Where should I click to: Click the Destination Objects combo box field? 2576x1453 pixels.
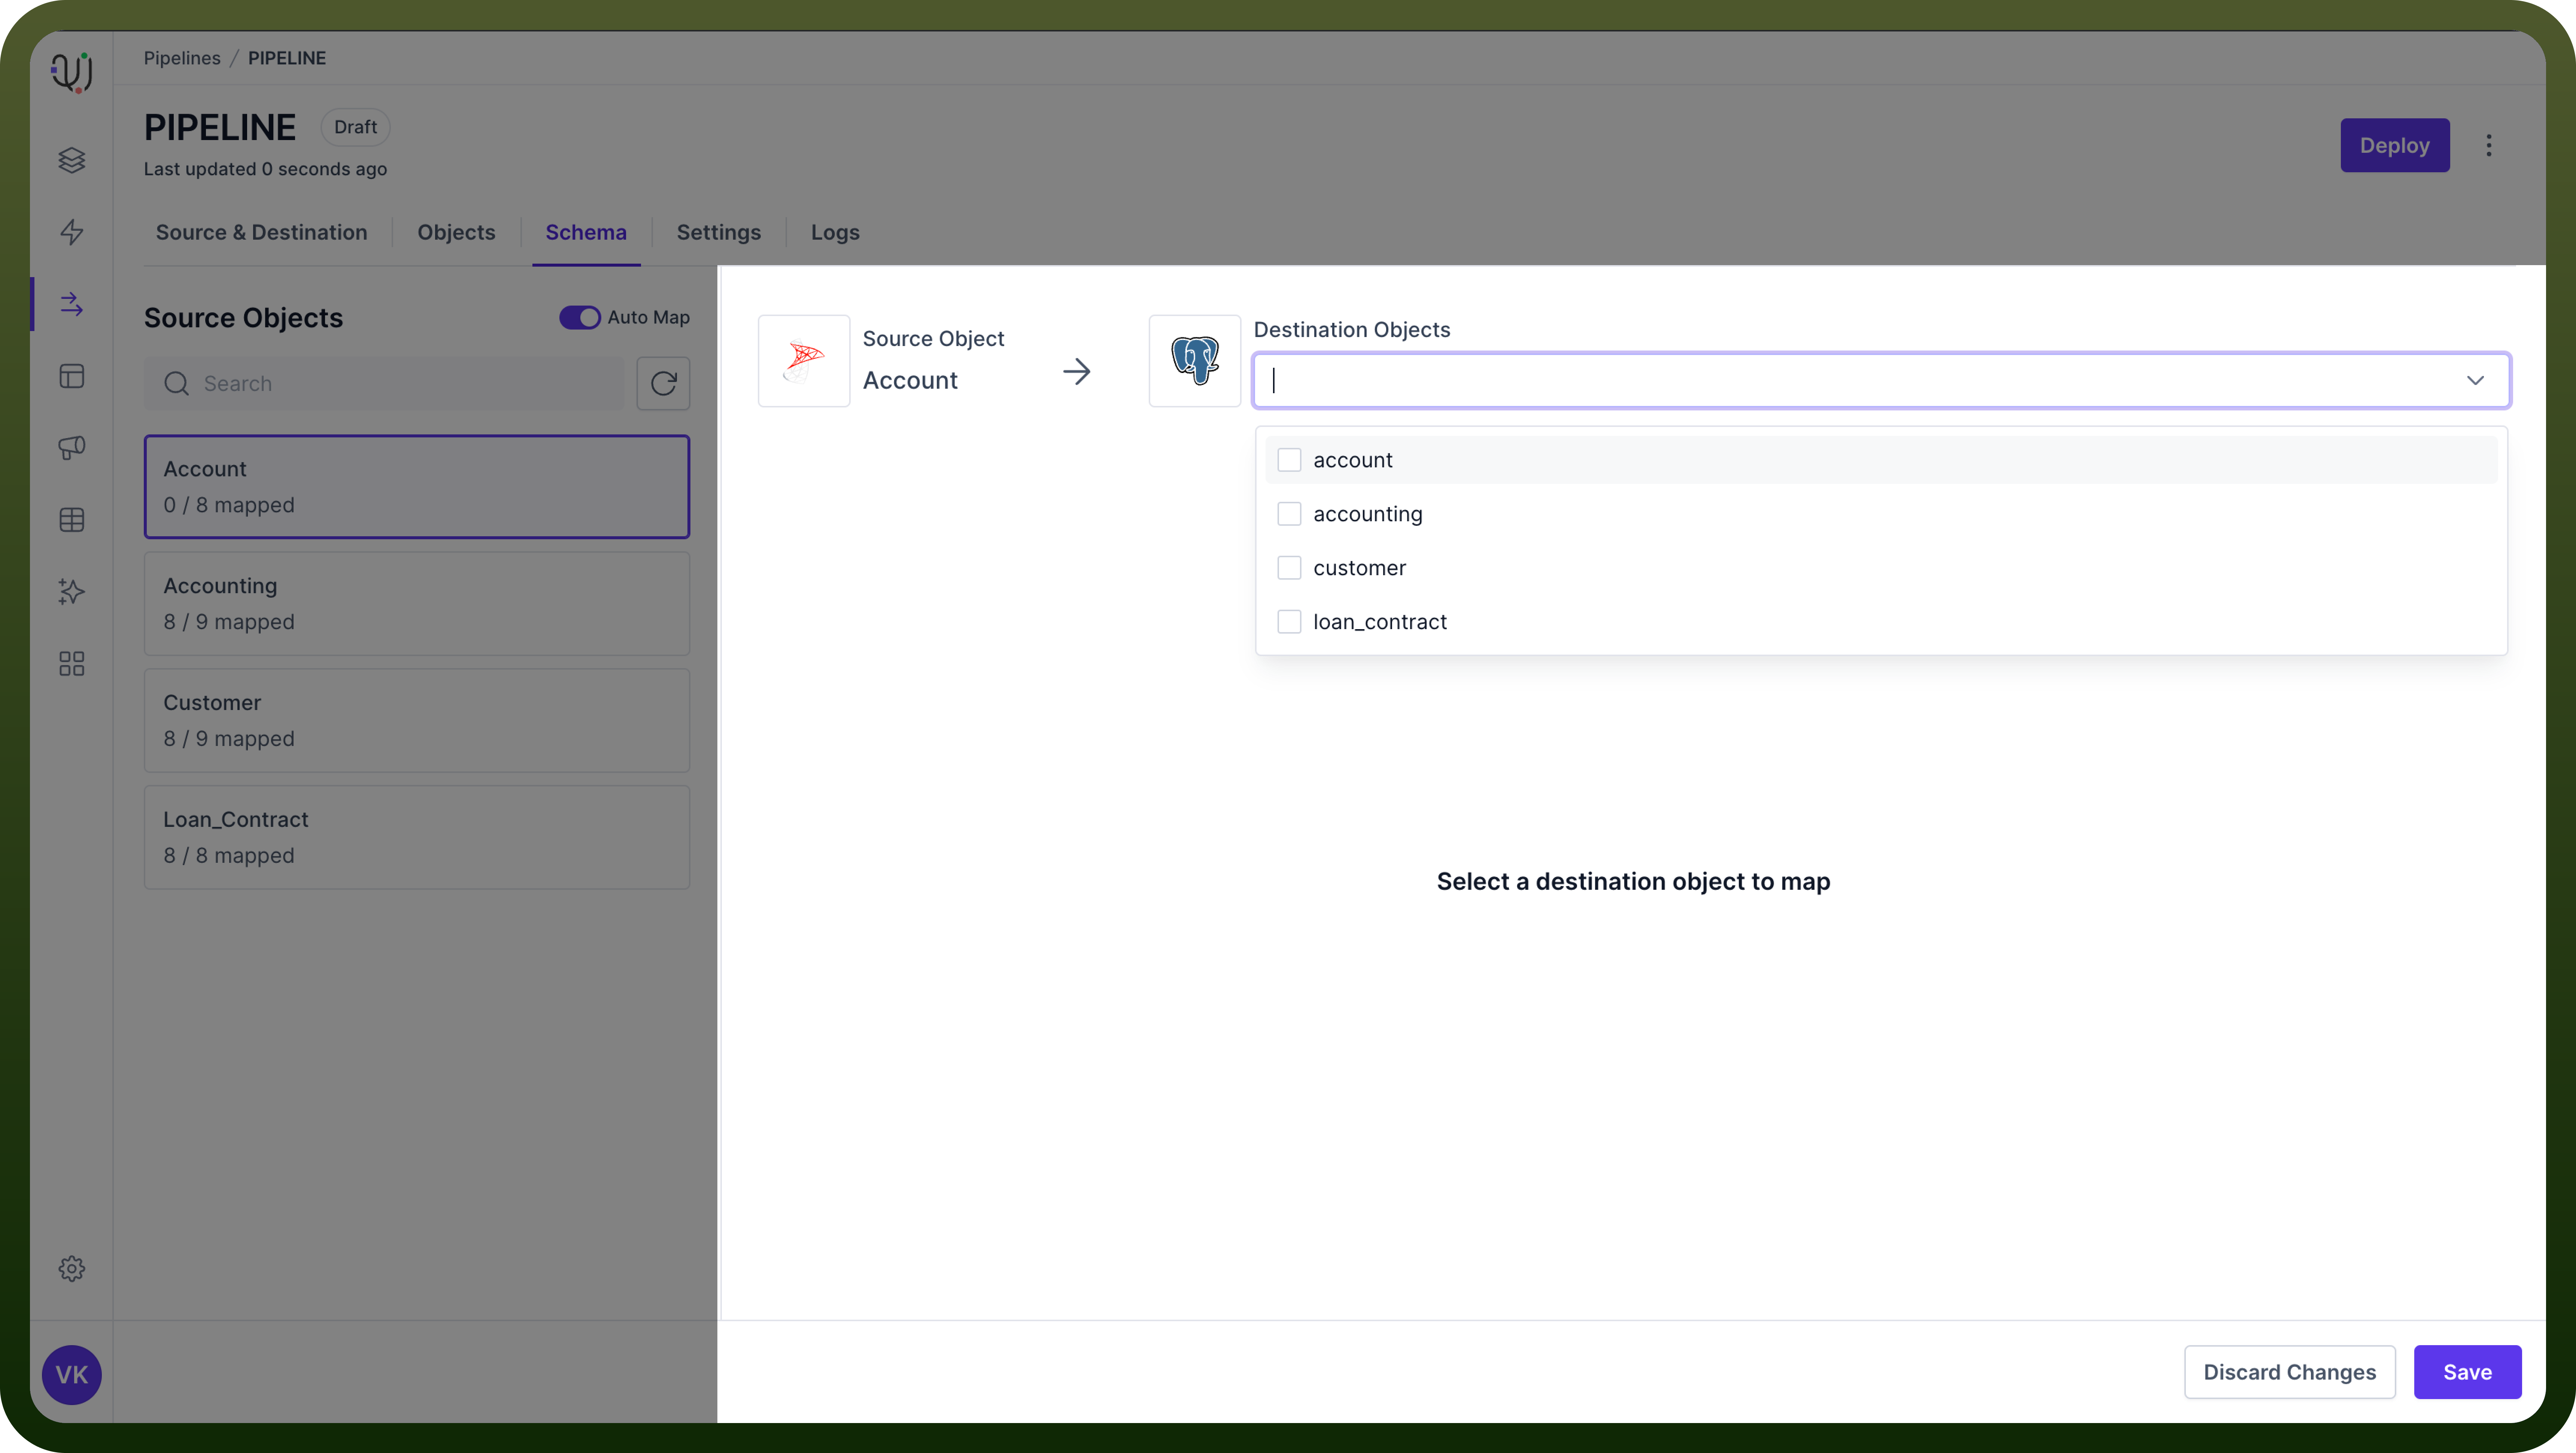(x=1881, y=380)
